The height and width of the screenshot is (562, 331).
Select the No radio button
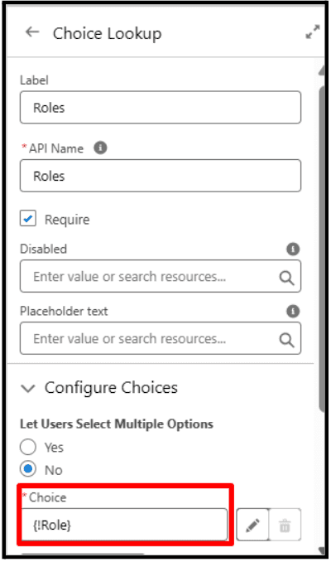(x=28, y=469)
